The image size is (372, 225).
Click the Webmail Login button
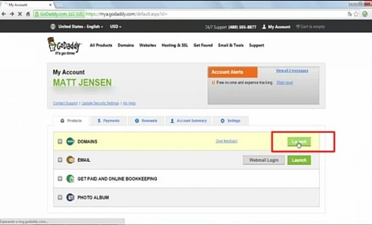[264, 160]
